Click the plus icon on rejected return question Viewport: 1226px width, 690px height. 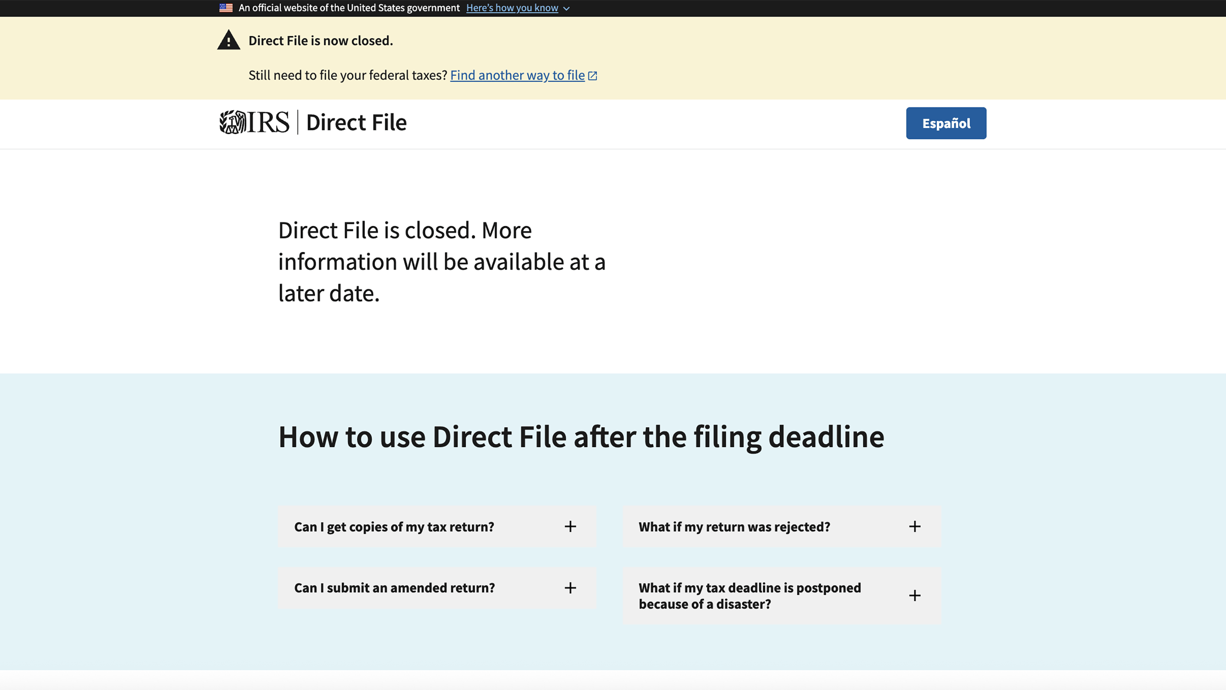point(915,527)
